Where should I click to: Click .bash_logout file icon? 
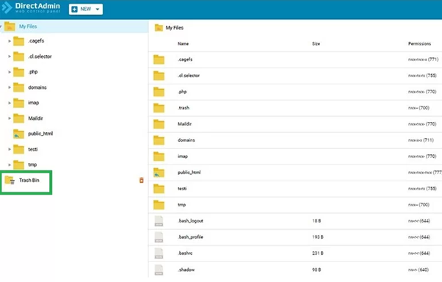point(159,221)
